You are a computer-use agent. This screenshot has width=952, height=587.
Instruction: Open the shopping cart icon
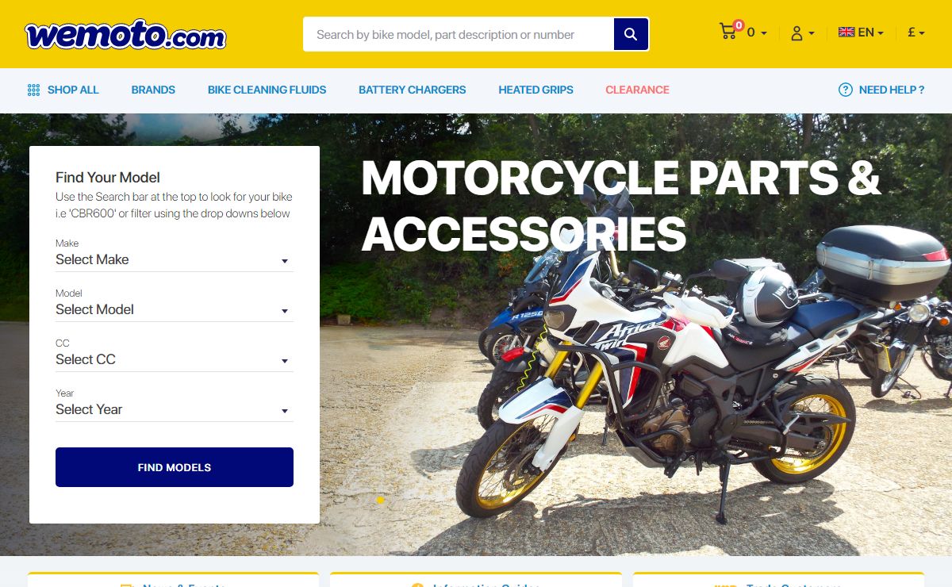pyautogui.click(x=728, y=32)
